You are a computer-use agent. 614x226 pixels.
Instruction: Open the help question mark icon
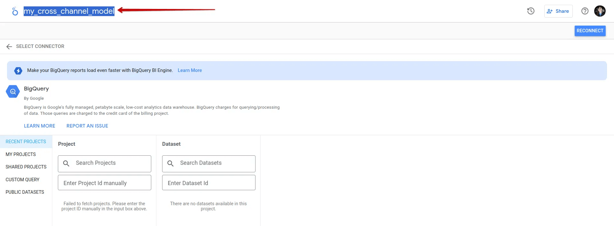click(x=585, y=11)
